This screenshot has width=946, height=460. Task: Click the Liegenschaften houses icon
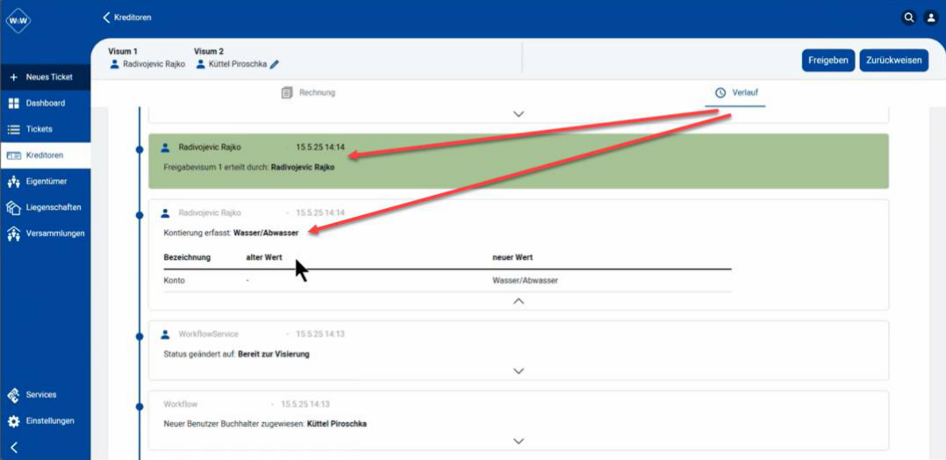coord(13,207)
